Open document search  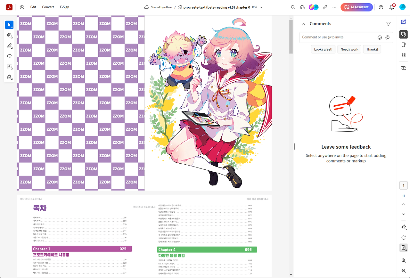(293, 7)
